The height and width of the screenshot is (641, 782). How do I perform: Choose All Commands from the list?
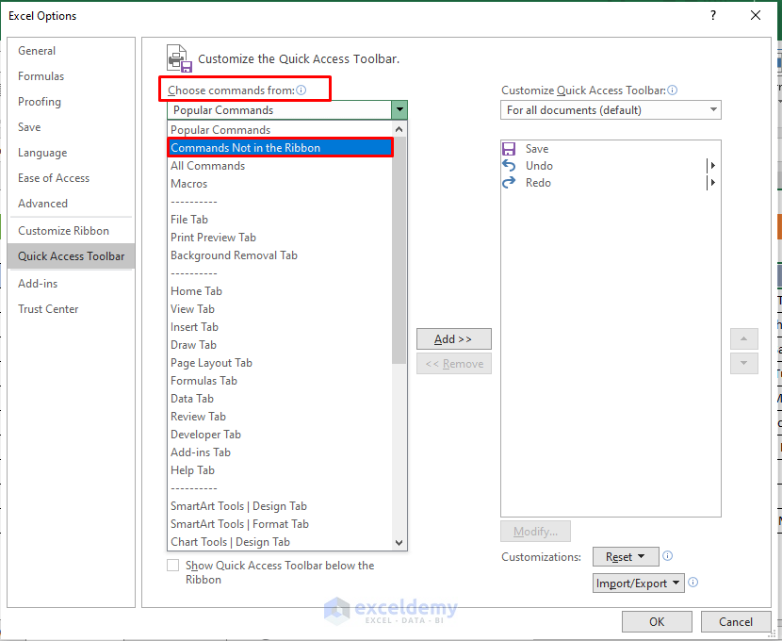[x=280, y=166]
